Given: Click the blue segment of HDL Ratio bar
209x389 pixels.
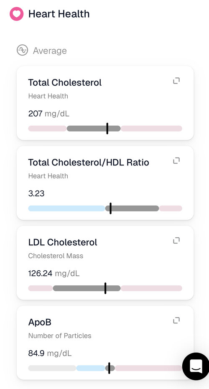Looking at the screenshot, I should click(x=66, y=208).
